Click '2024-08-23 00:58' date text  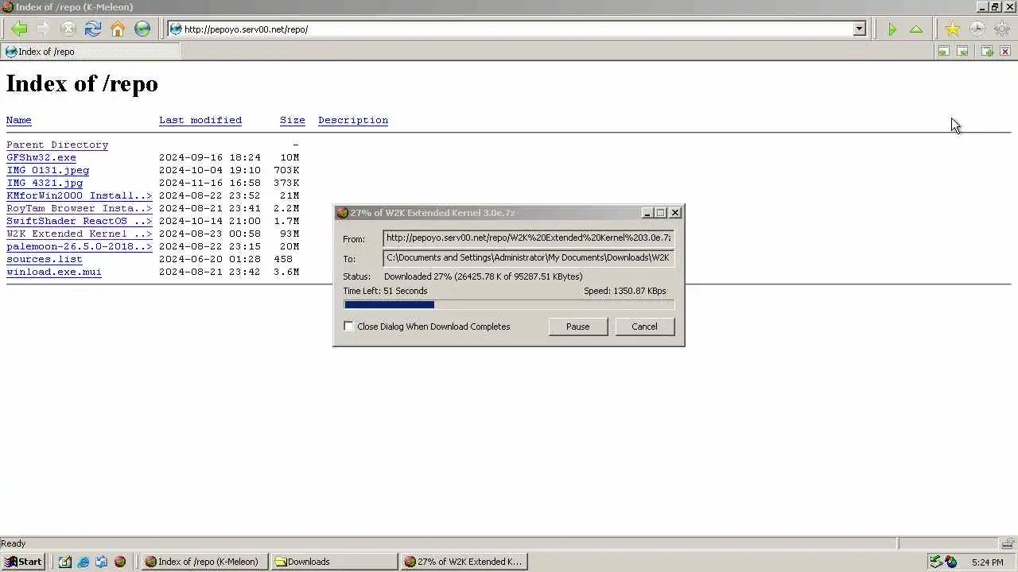coord(210,234)
